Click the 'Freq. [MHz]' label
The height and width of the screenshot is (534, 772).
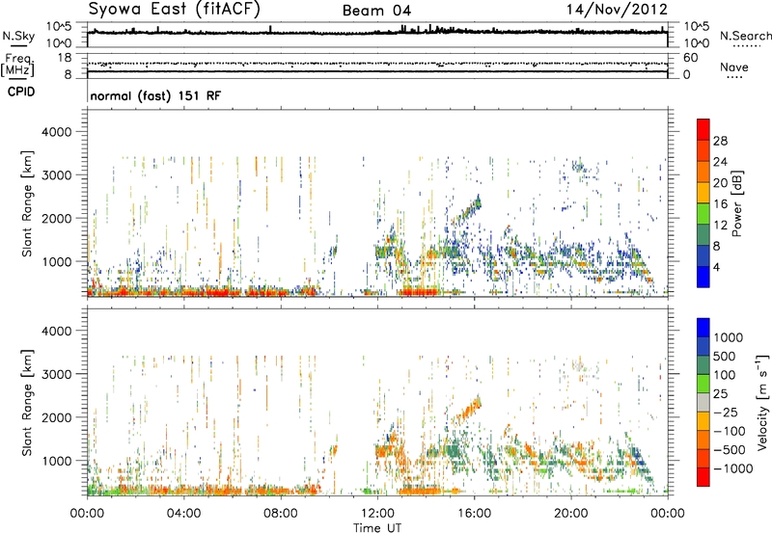coord(17,66)
